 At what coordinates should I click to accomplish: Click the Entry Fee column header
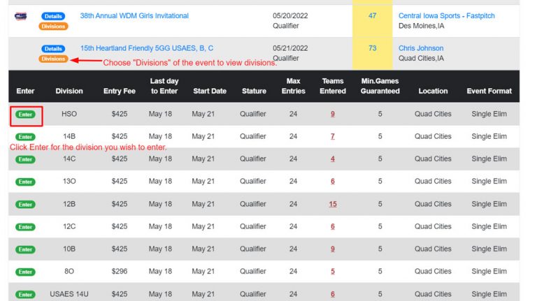pyautogui.click(x=119, y=91)
